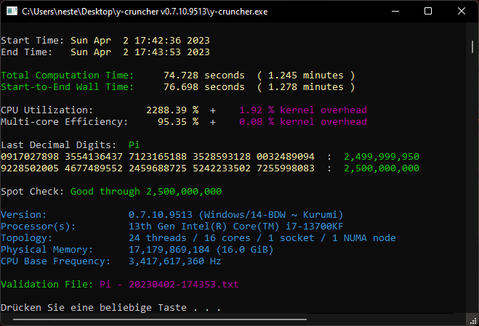Close the y-cruncher console window
This screenshot has width=479, height=326.
[462, 12]
